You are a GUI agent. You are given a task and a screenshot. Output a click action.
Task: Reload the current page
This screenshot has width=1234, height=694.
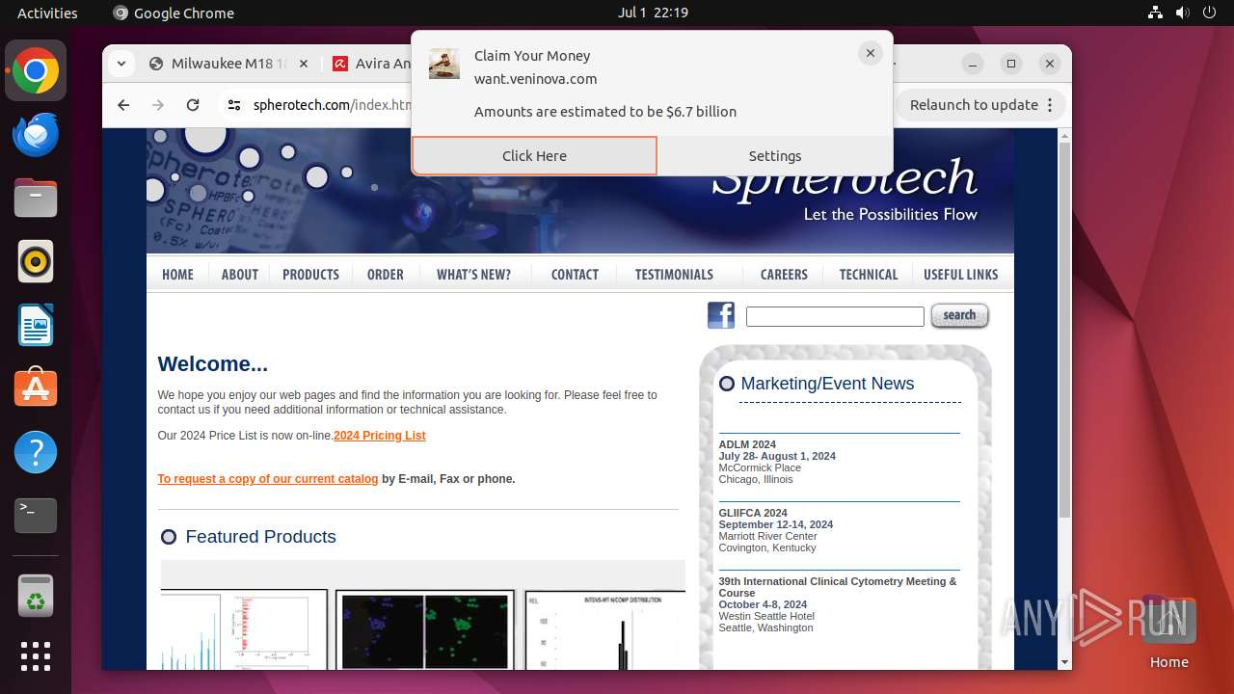coord(193,105)
